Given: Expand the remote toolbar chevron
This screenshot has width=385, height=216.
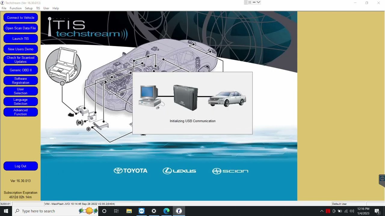Looking at the screenshot, I should click(x=258, y=2).
